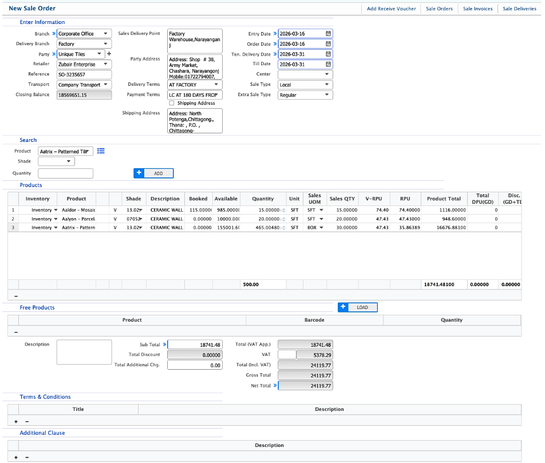Open the Retailer dropdown showing Zubair Enterprise
This screenshot has height=463, width=545.
(x=84, y=64)
